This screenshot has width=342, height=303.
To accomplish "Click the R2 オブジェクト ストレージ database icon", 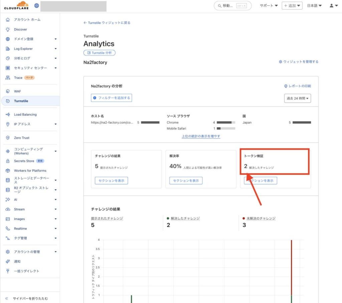I will (8, 190).
